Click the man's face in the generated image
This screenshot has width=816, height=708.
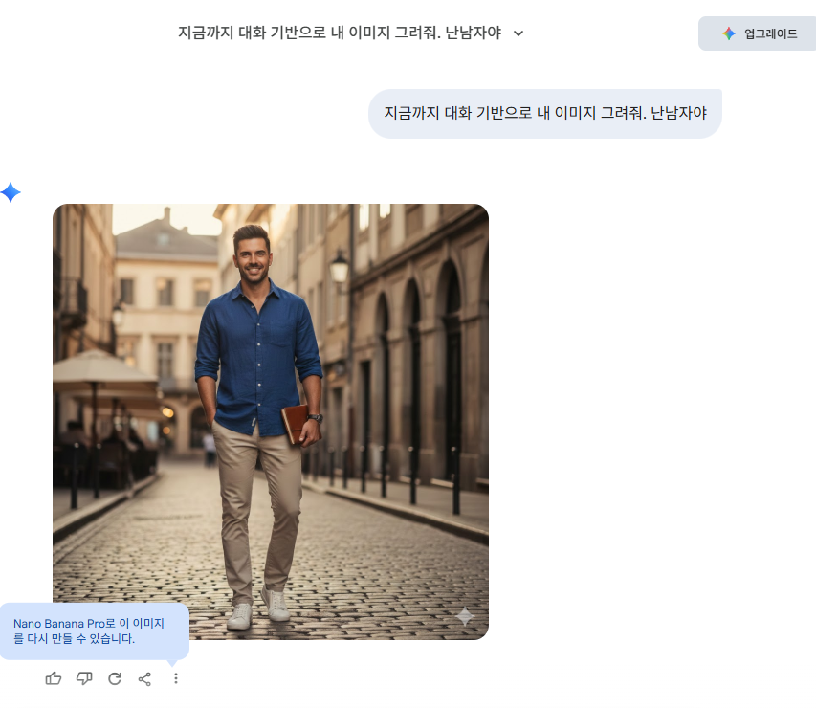tap(253, 254)
